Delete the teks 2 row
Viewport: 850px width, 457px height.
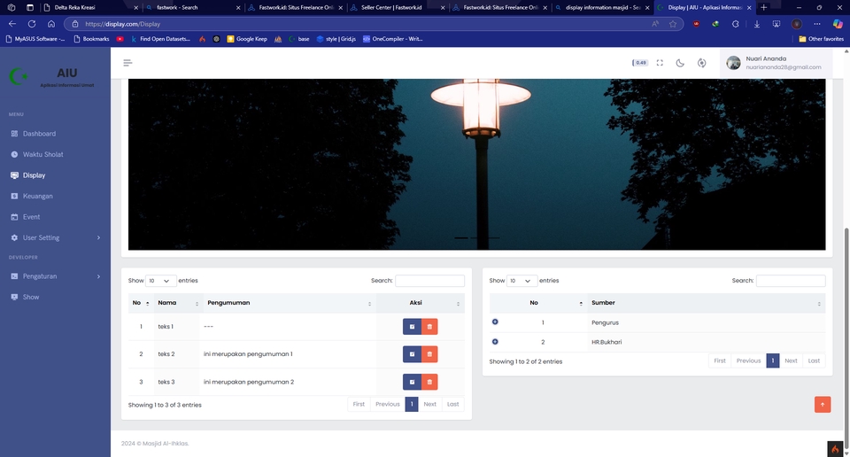(429, 354)
